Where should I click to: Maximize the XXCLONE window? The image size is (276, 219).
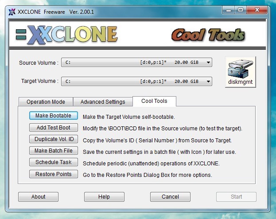click(x=241, y=10)
